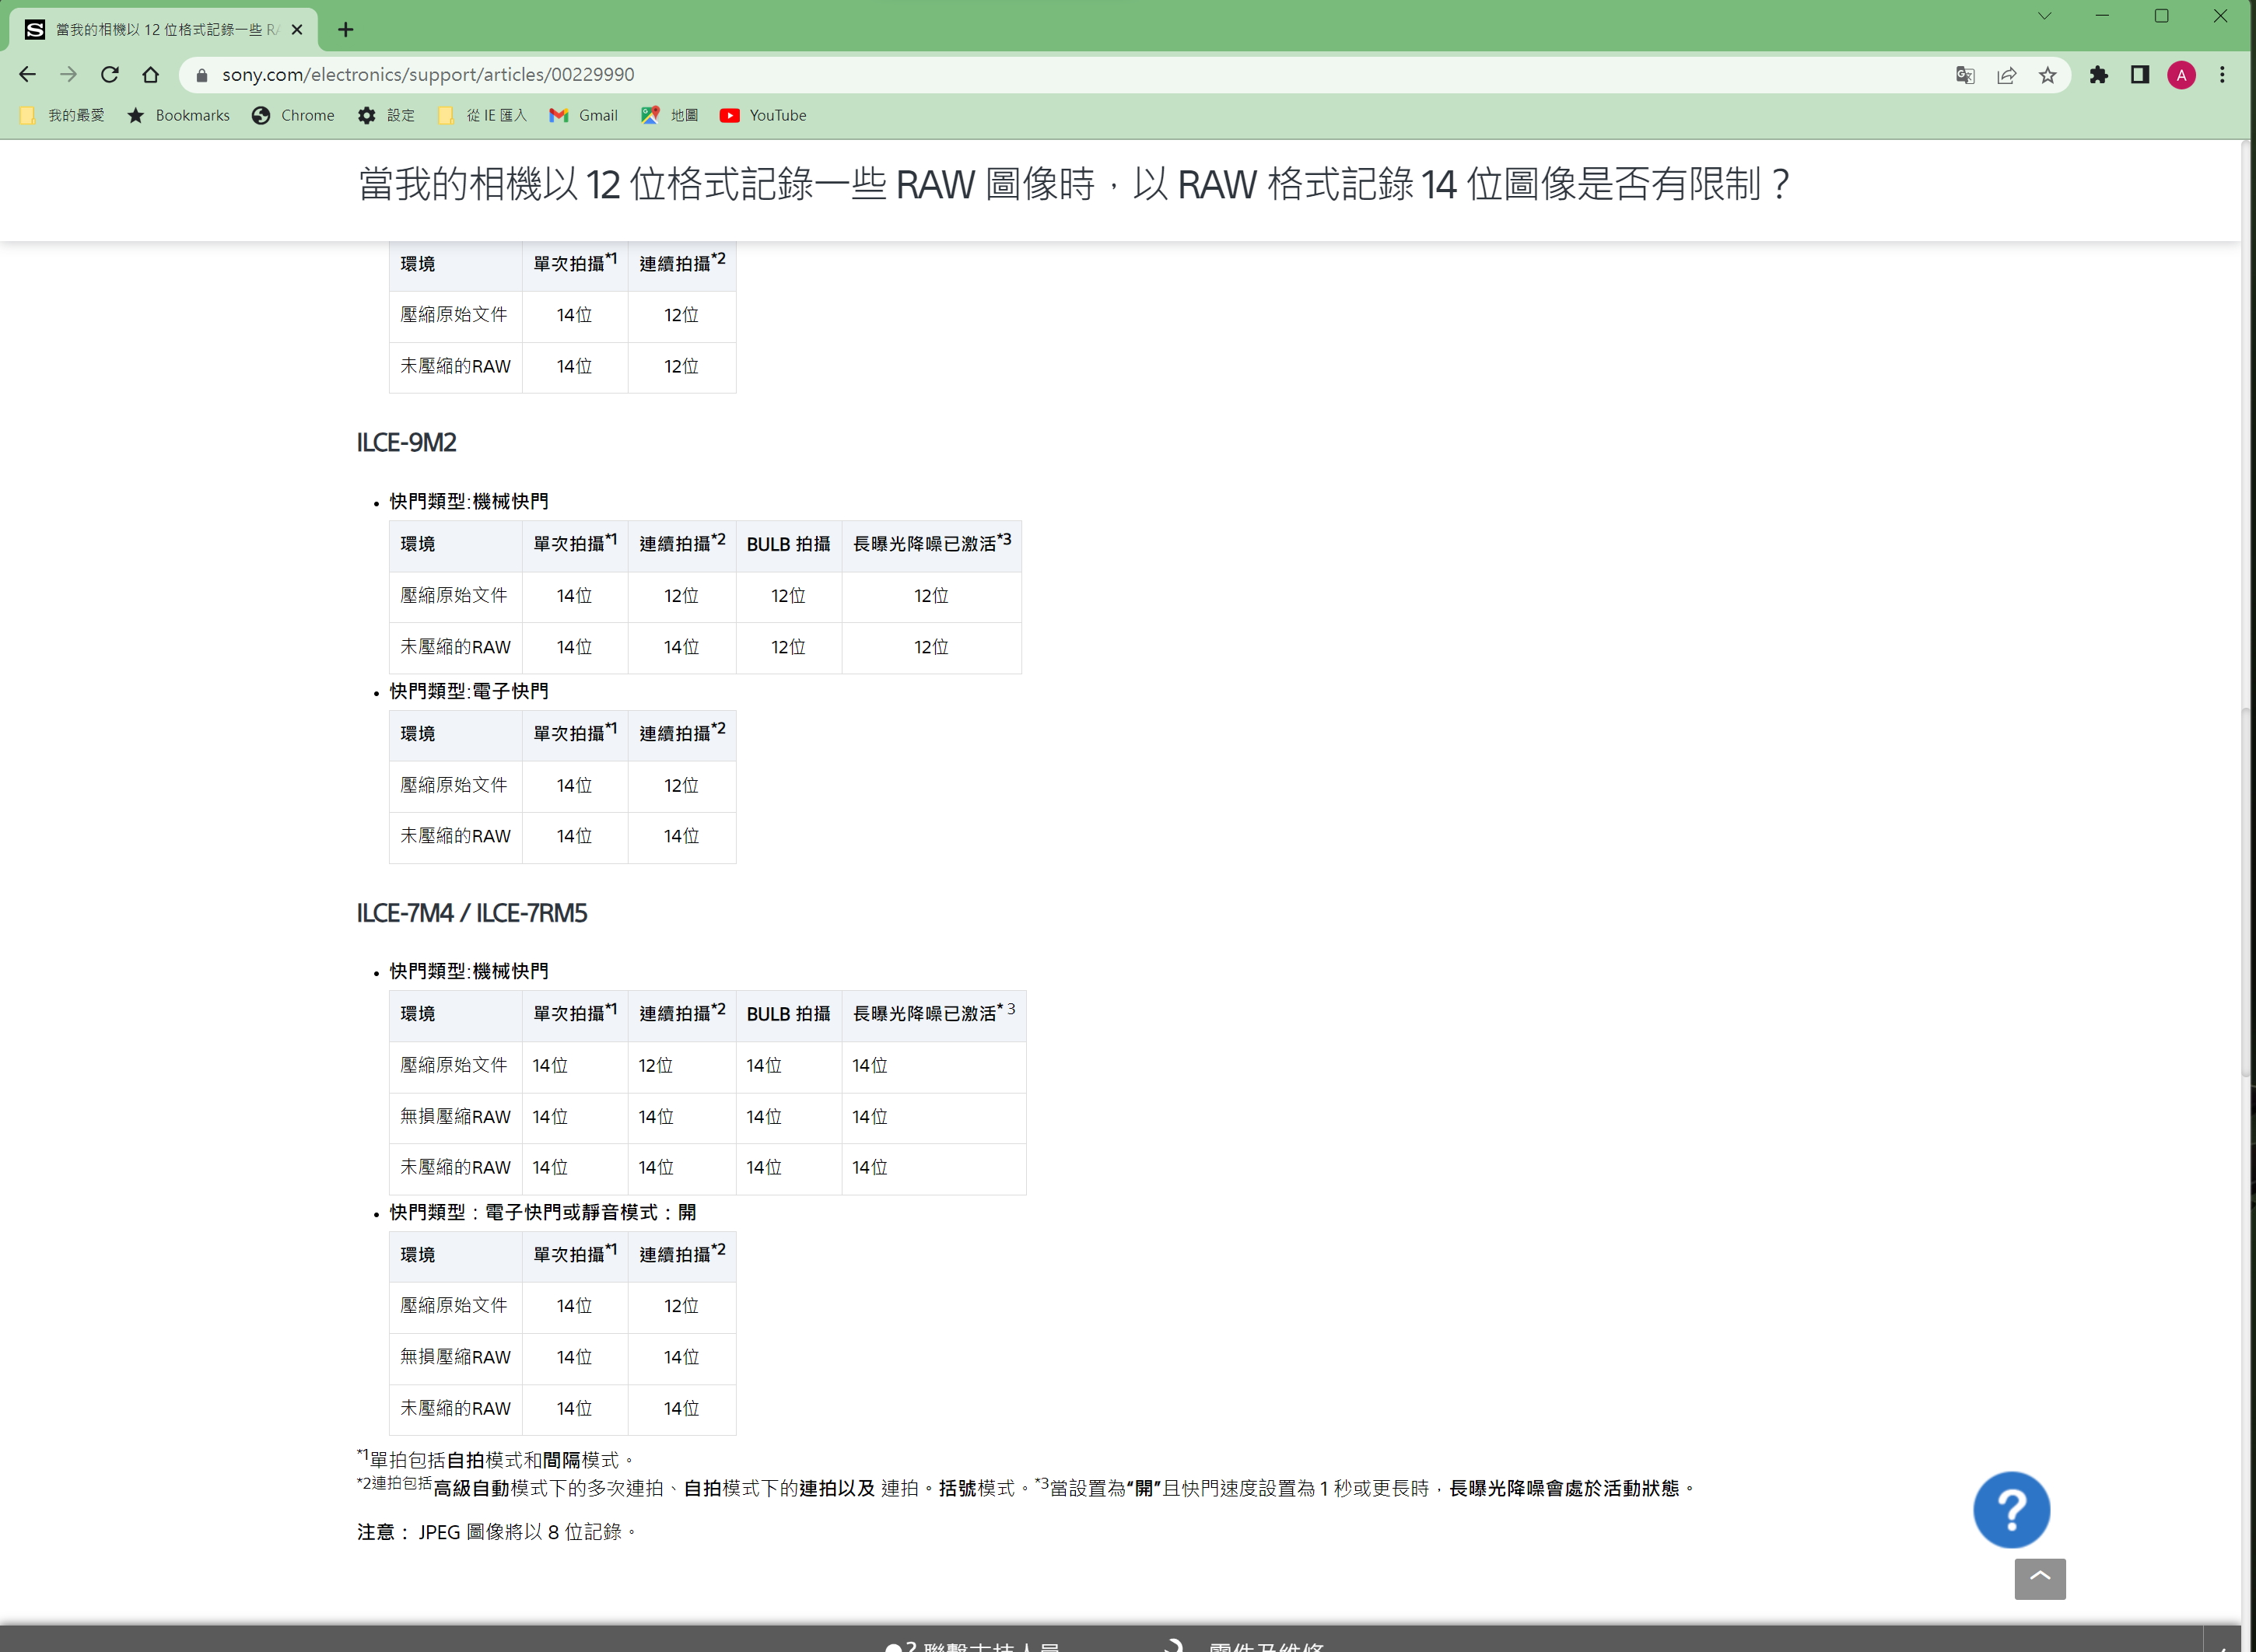
Task: Click the ILCE-9M2 heading
Action: click(406, 442)
